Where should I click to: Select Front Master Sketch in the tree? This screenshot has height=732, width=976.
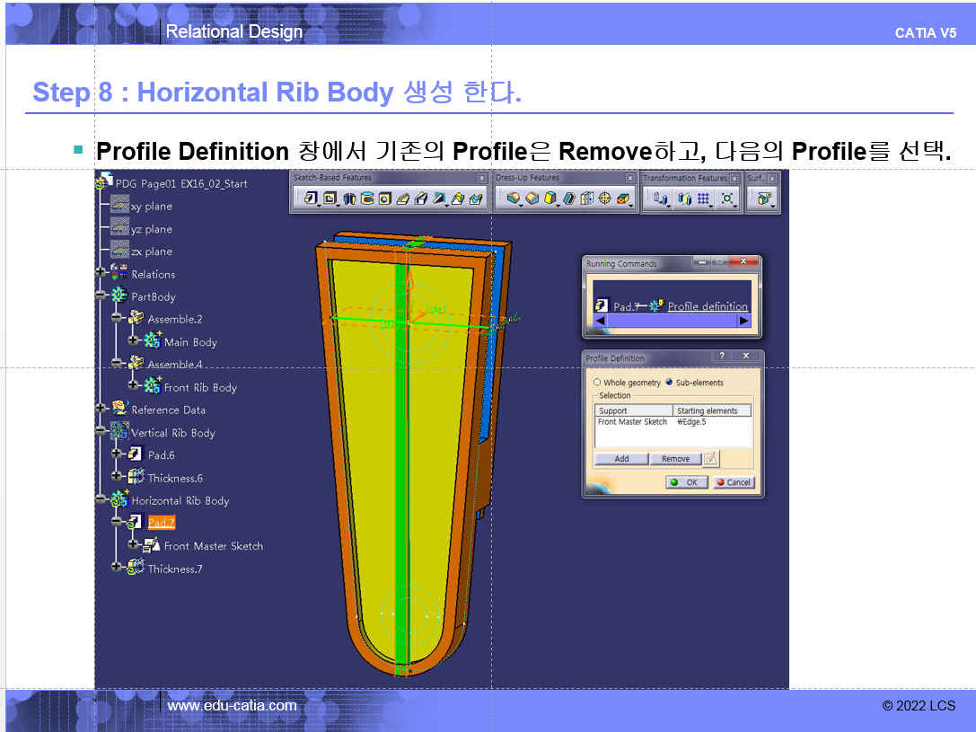(213, 546)
